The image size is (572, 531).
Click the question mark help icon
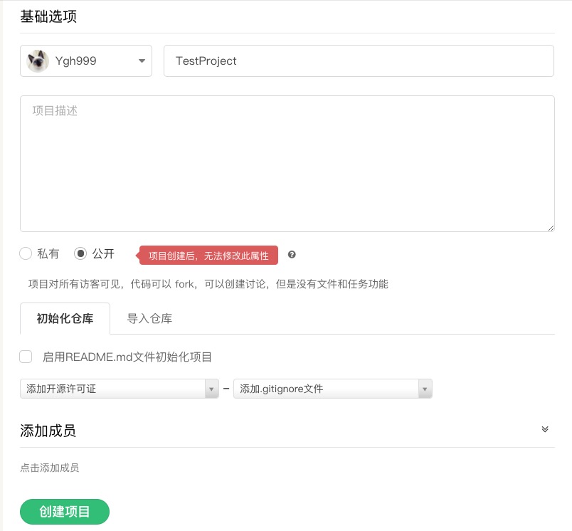pos(292,255)
